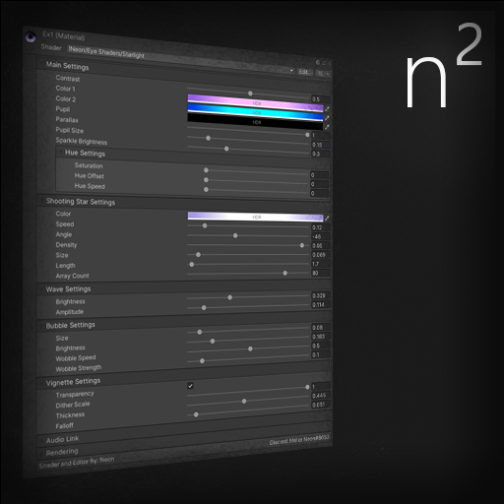Click the list icon button beside Edit
504x504 pixels.
[x=323, y=74]
